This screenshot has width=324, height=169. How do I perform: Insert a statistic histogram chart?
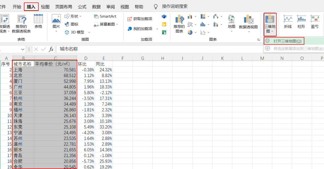click(x=203, y=24)
